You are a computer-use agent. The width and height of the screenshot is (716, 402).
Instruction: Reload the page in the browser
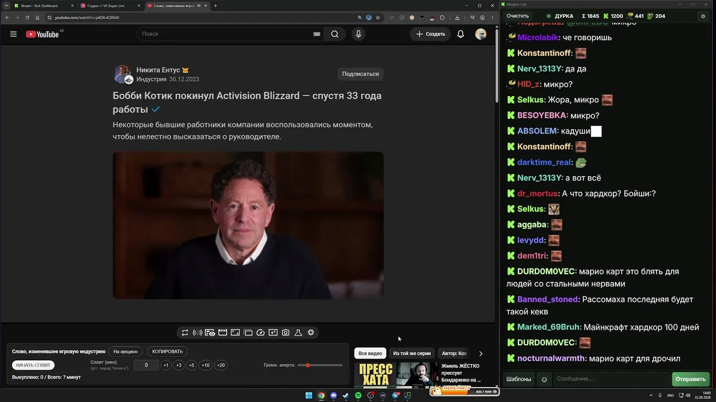coord(27,17)
